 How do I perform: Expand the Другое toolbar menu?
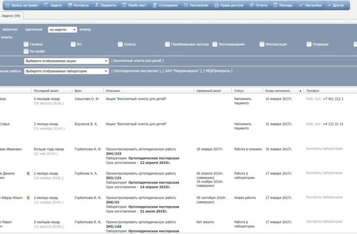[x=336, y=5]
